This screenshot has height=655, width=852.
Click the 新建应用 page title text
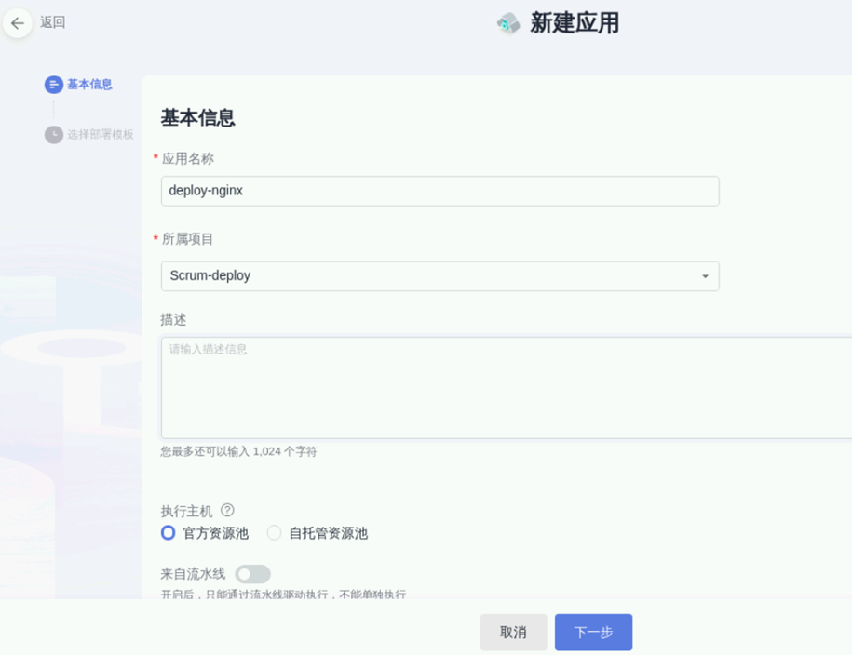click(575, 23)
